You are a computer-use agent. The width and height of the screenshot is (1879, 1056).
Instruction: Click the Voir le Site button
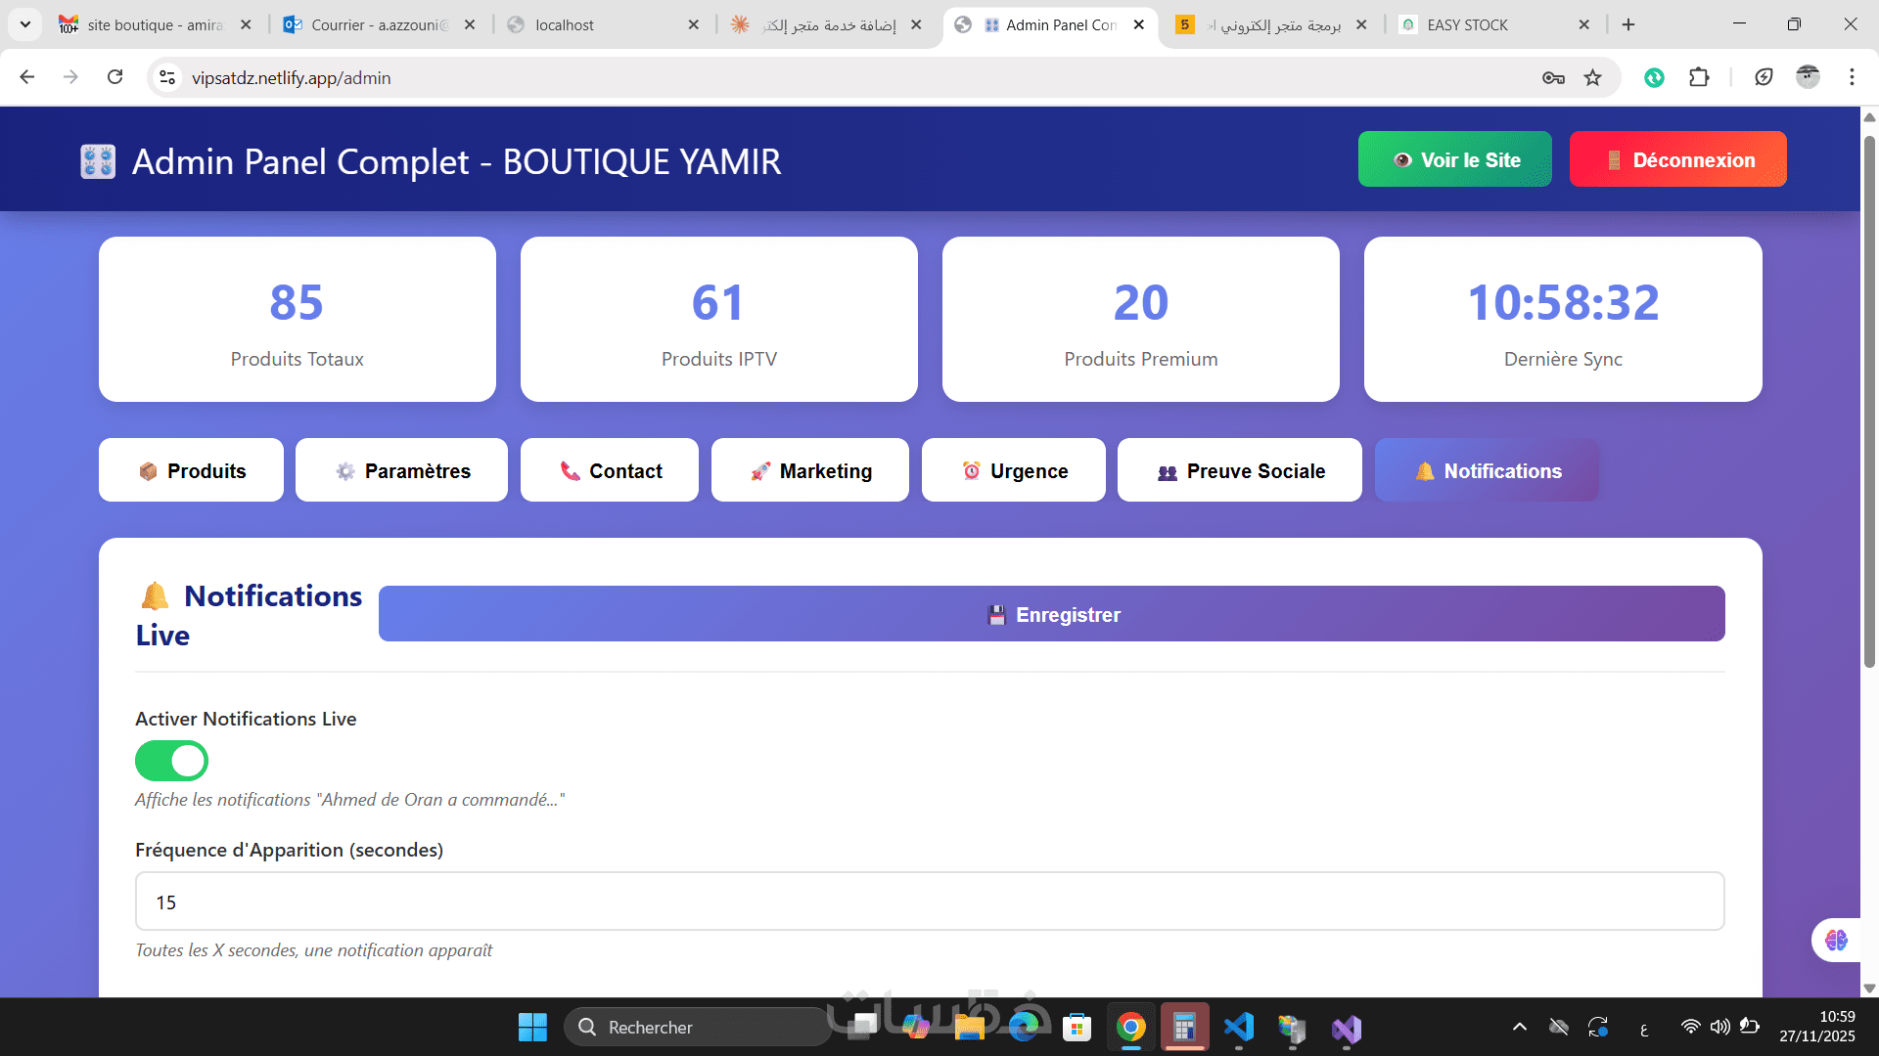(1454, 159)
